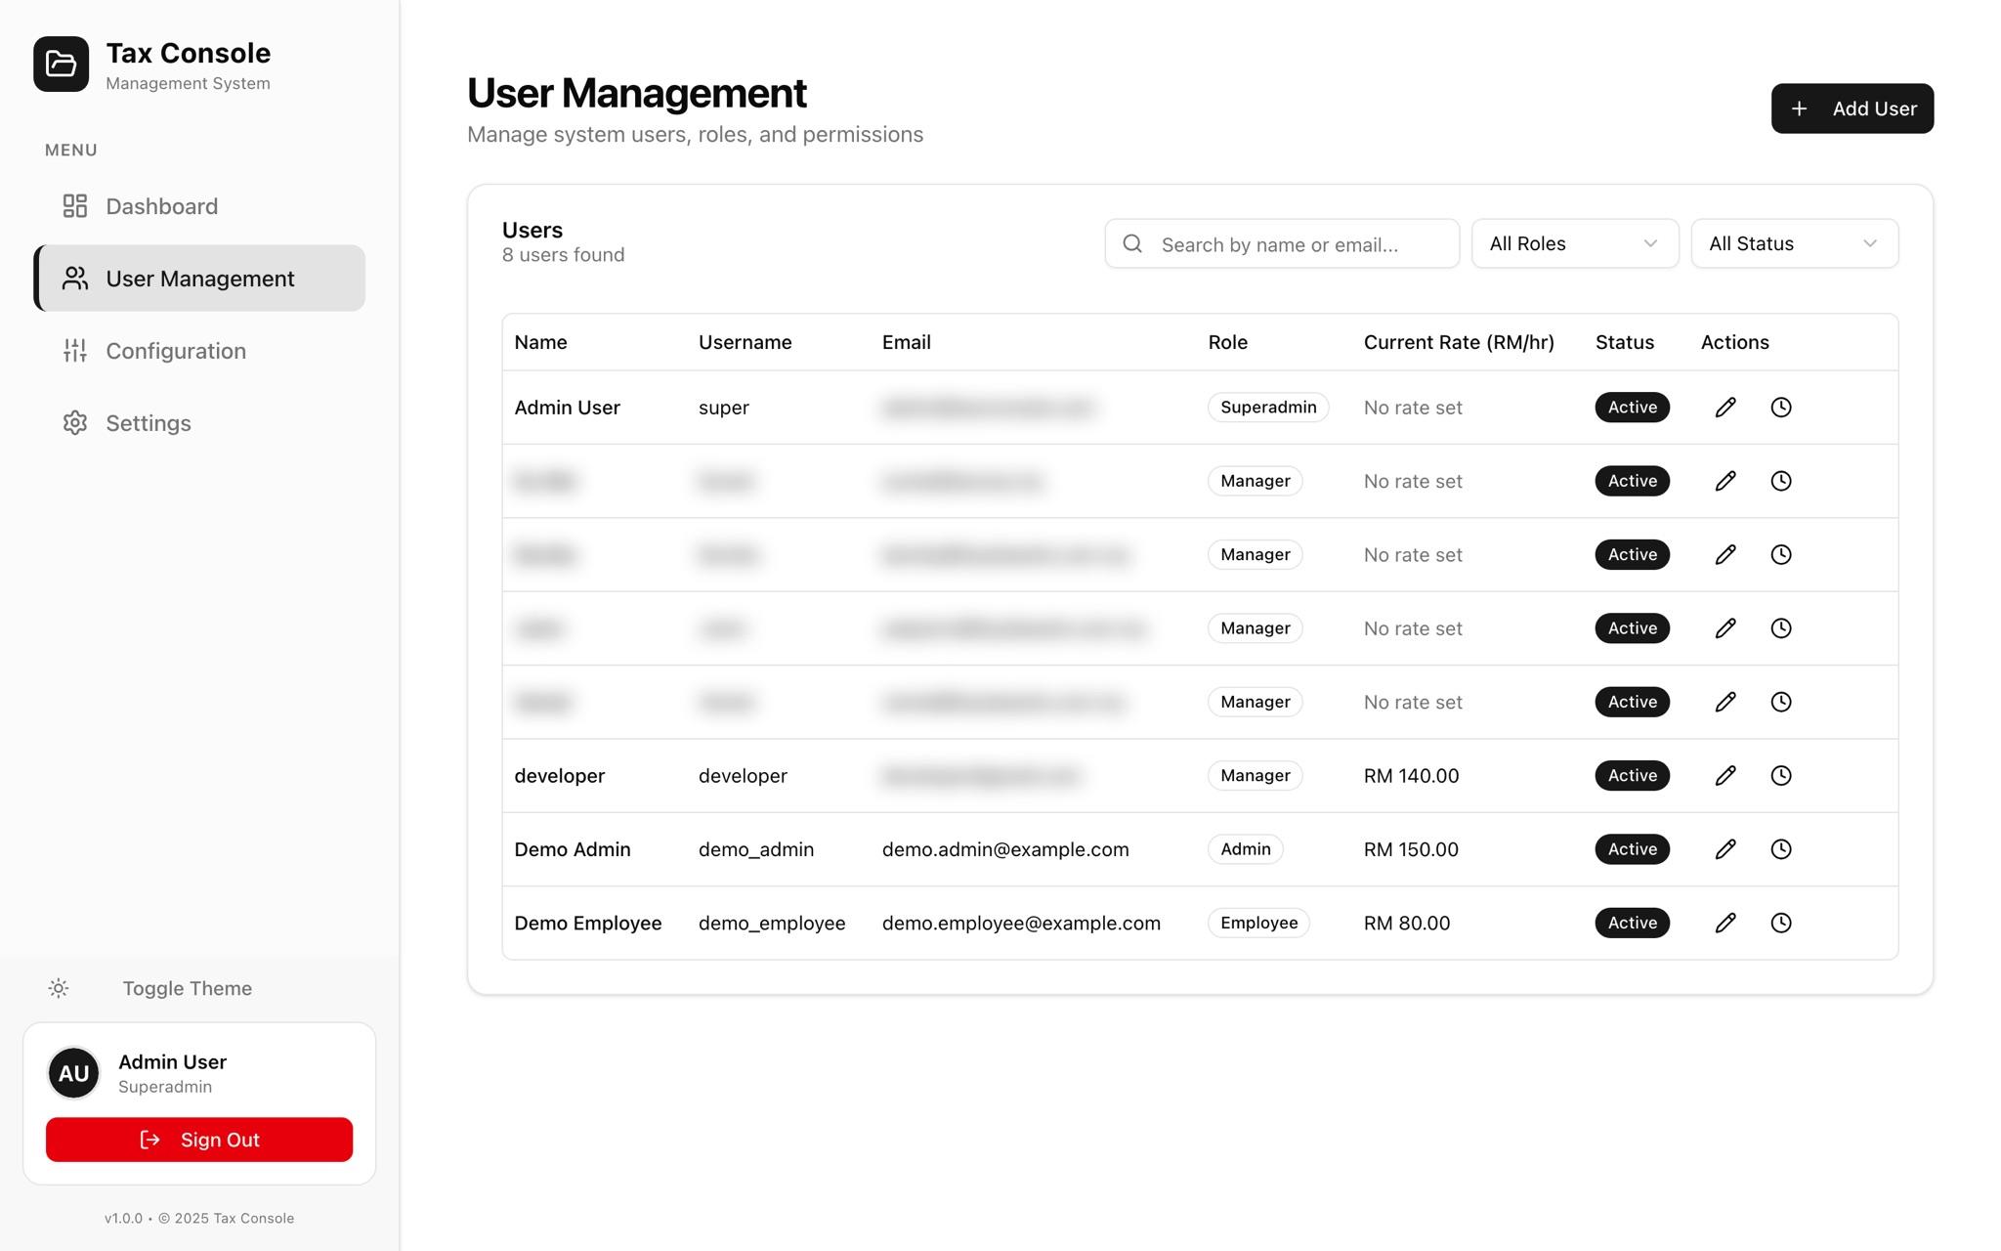The width and height of the screenshot is (2001, 1251).
Task: View rate history for developer
Action: pos(1781,776)
